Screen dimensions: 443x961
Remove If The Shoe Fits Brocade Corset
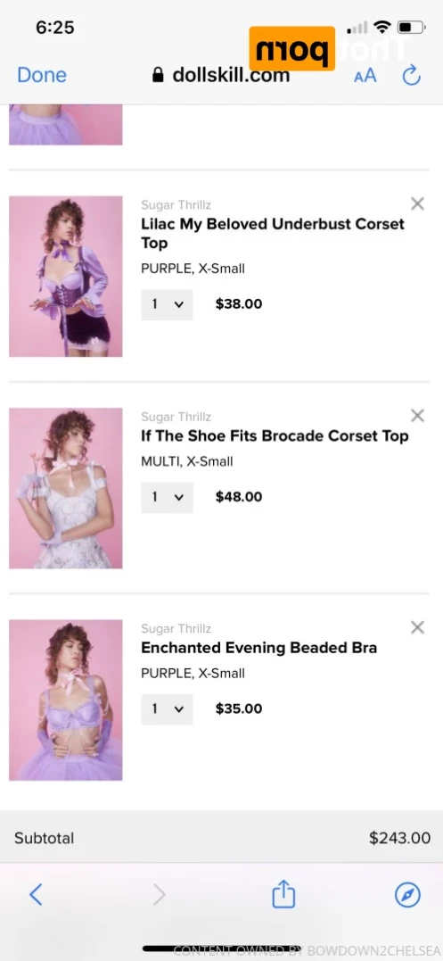pos(417,416)
